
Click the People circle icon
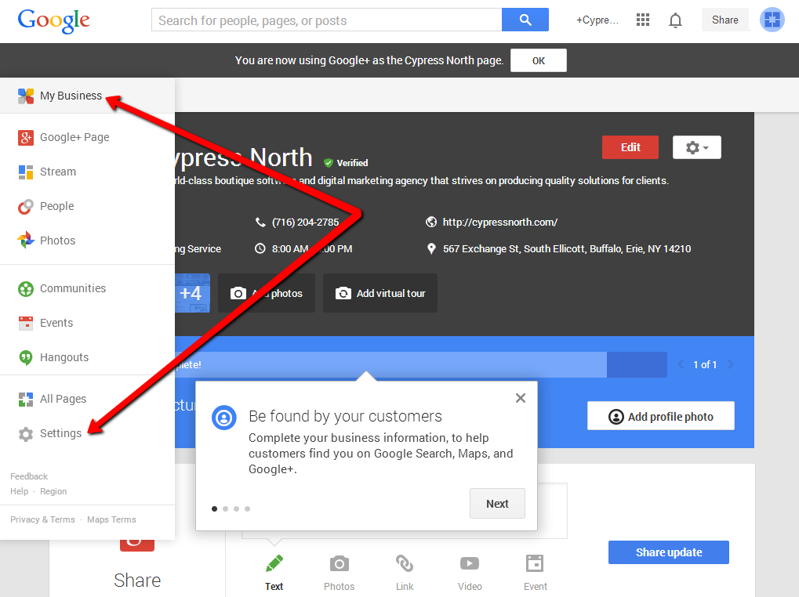click(x=25, y=207)
